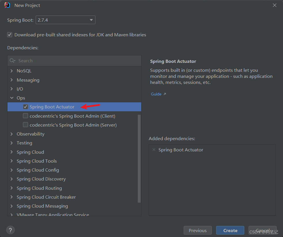Expand the Spring Cloud Routing category

pyautogui.click(x=12, y=188)
